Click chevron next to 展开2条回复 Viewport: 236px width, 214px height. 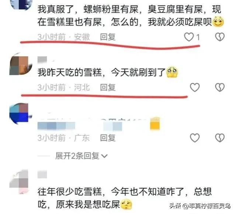click(x=105, y=156)
